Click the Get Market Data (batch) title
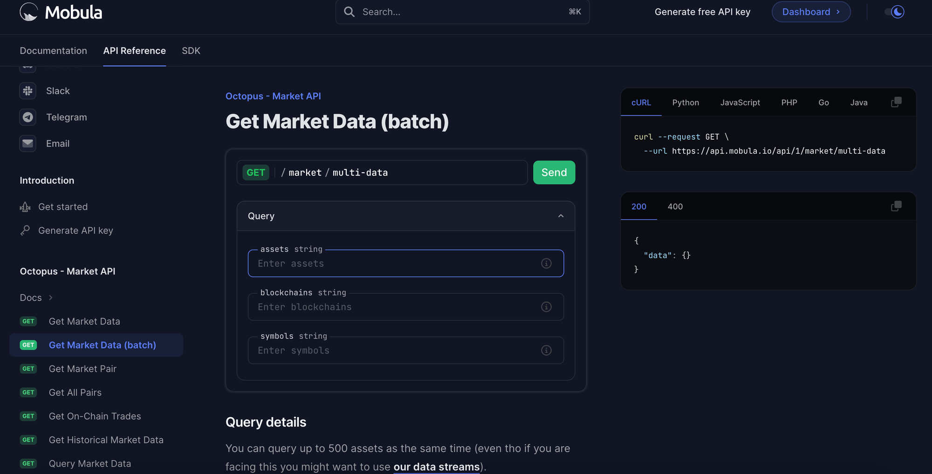This screenshot has width=932, height=474. pyautogui.click(x=337, y=122)
